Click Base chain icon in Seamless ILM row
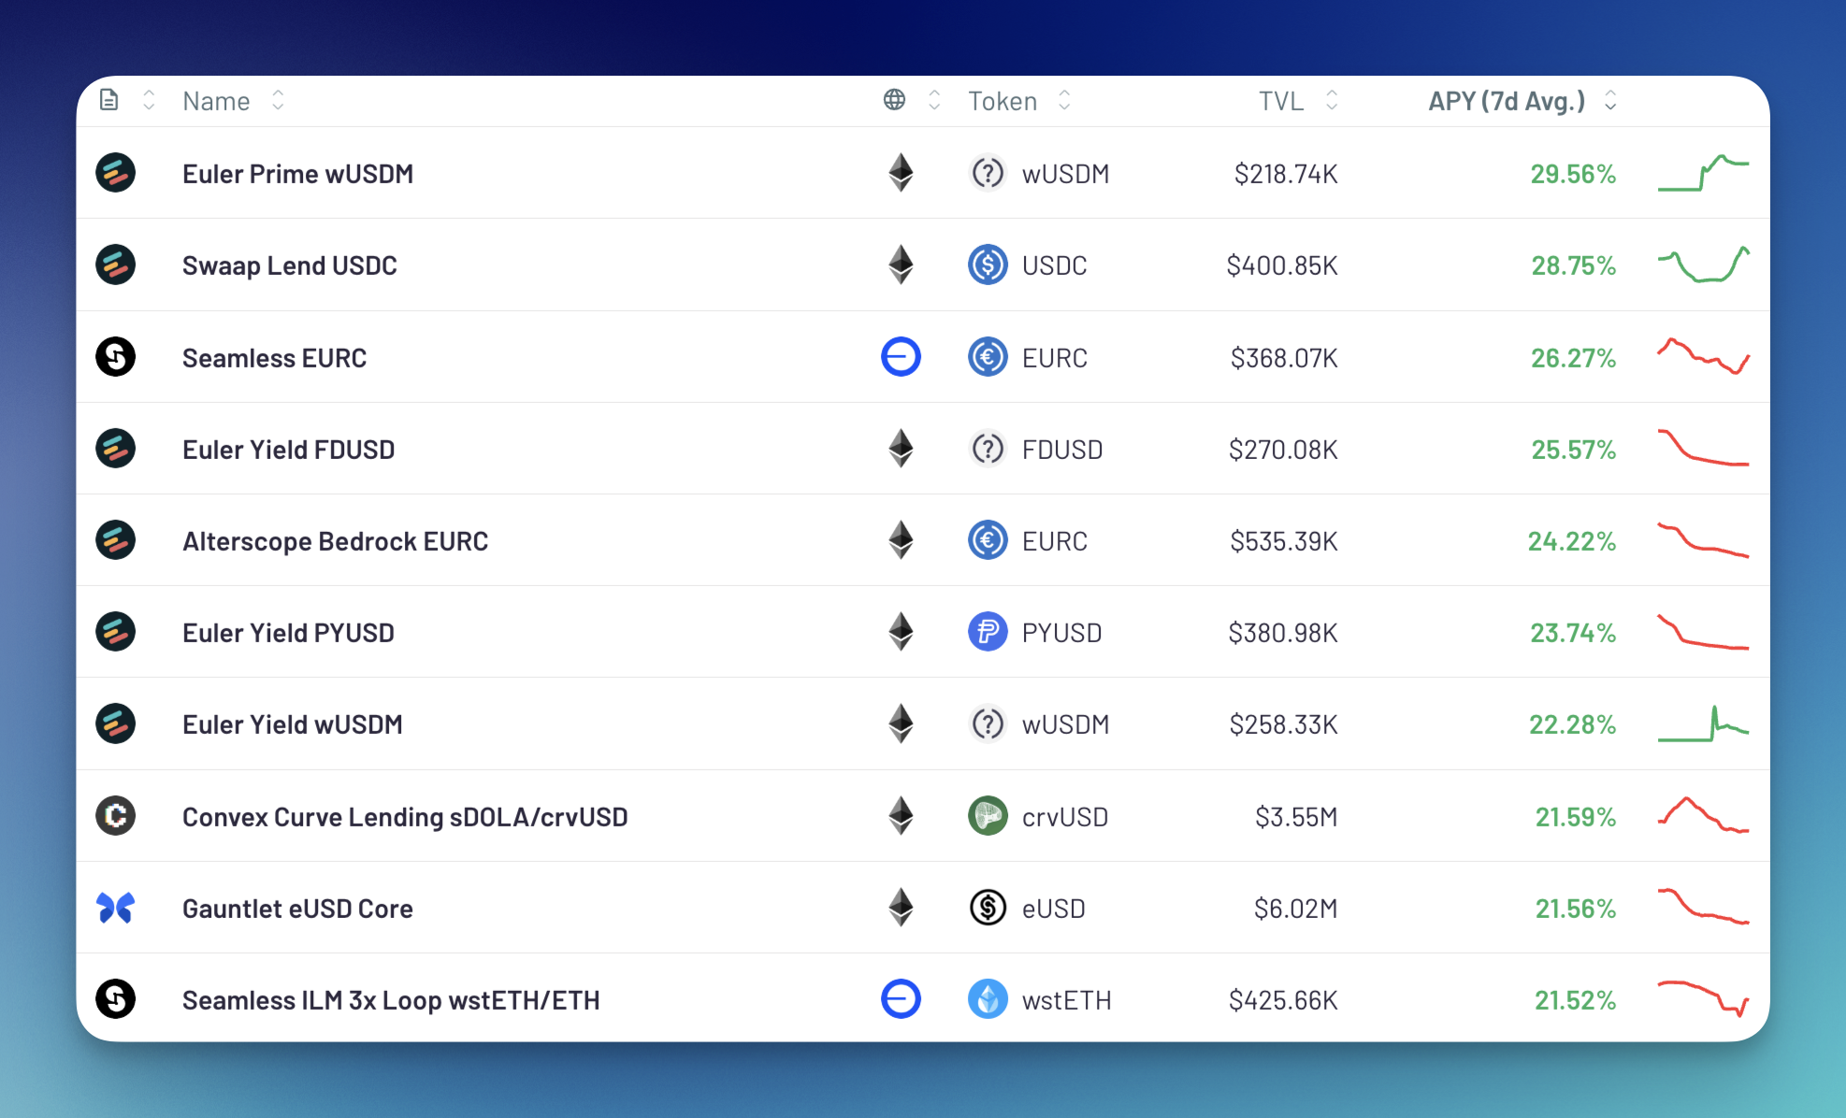Image resolution: width=1846 pixels, height=1118 pixels. [901, 999]
